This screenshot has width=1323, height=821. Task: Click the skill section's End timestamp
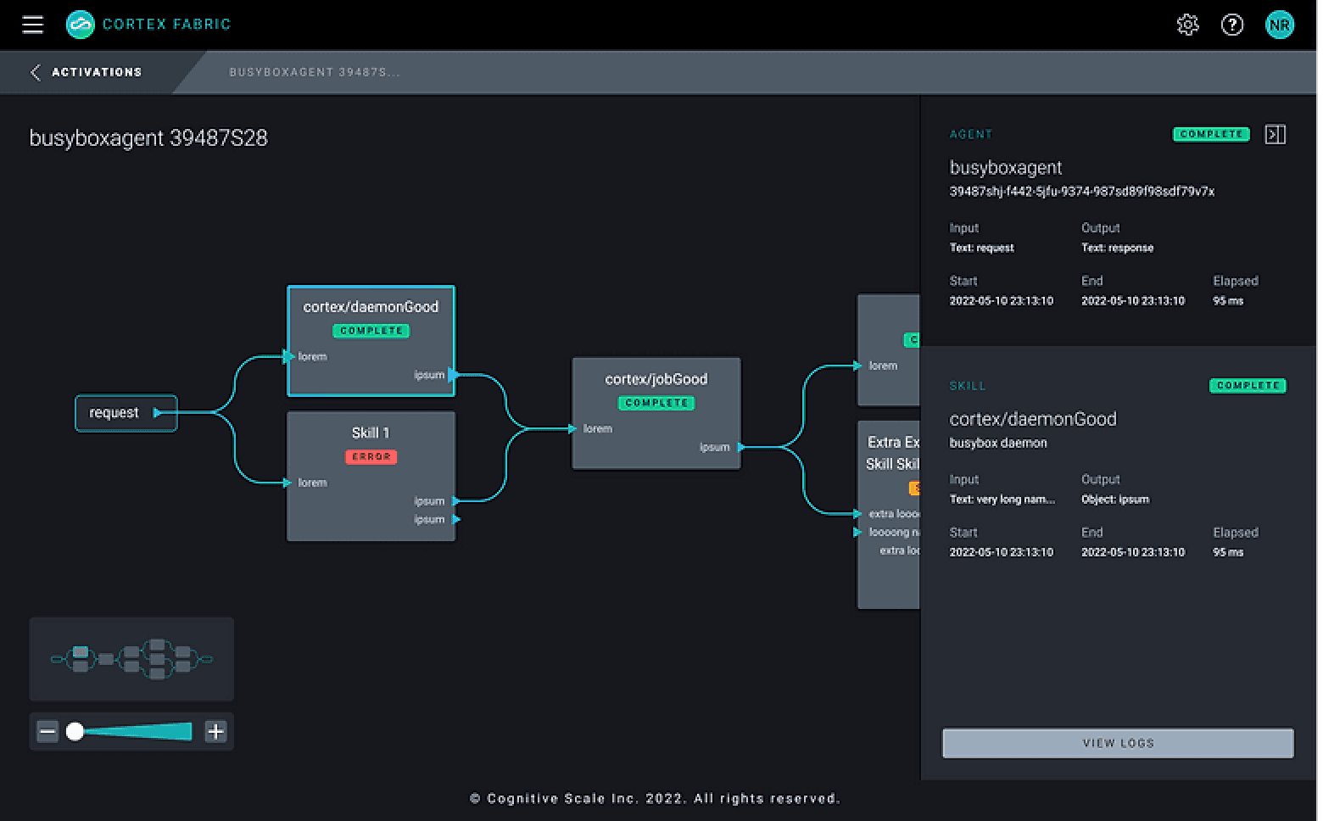(x=1133, y=552)
